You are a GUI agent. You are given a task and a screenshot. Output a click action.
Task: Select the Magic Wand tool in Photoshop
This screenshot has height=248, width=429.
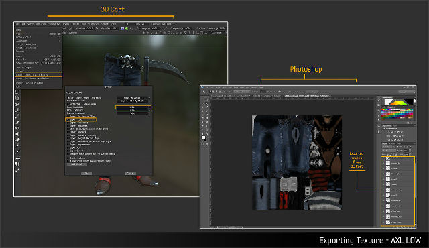(x=206, y=104)
